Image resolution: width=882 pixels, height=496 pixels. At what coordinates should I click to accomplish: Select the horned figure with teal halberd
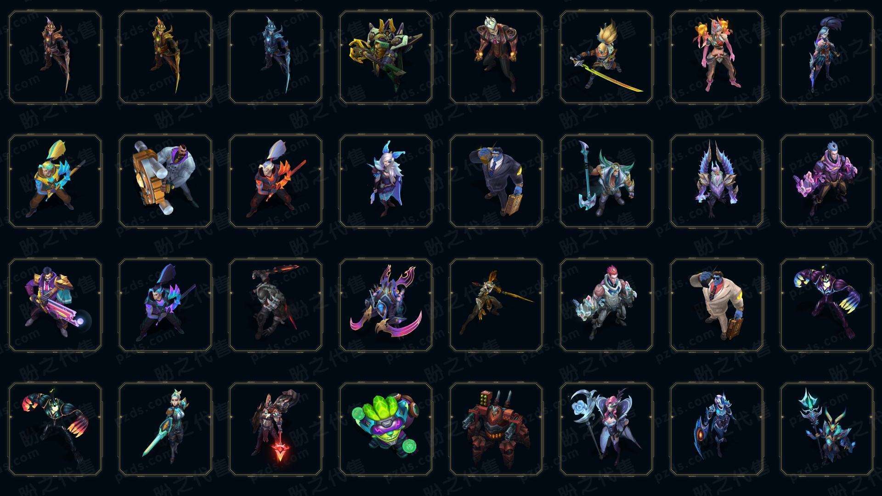coord(606,181)
